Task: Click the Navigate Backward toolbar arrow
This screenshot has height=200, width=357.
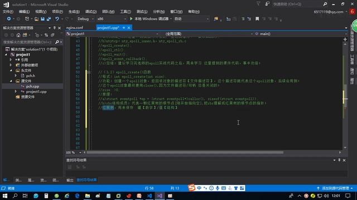Action: pyautogui.click(x=9, y=19)
